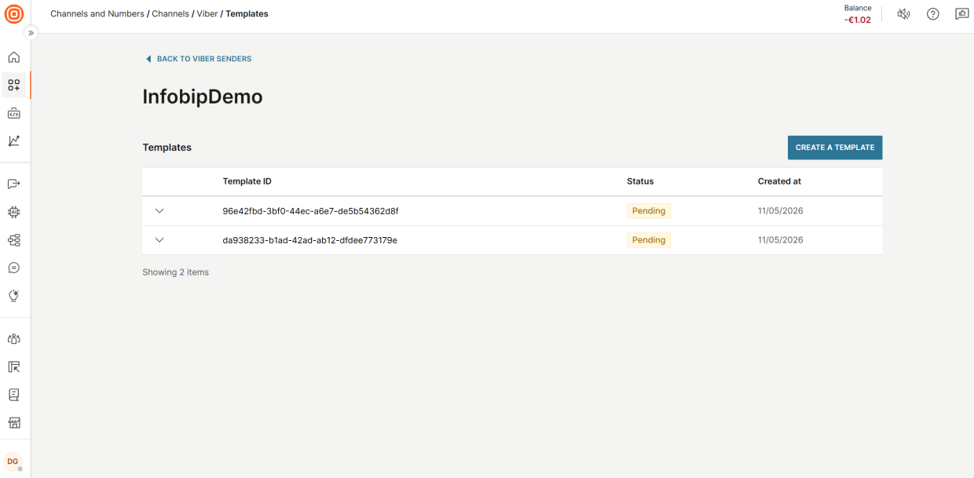Open the Help question mark icon
The width and height of the screenshot is (974, 478).
click(932, 14)
